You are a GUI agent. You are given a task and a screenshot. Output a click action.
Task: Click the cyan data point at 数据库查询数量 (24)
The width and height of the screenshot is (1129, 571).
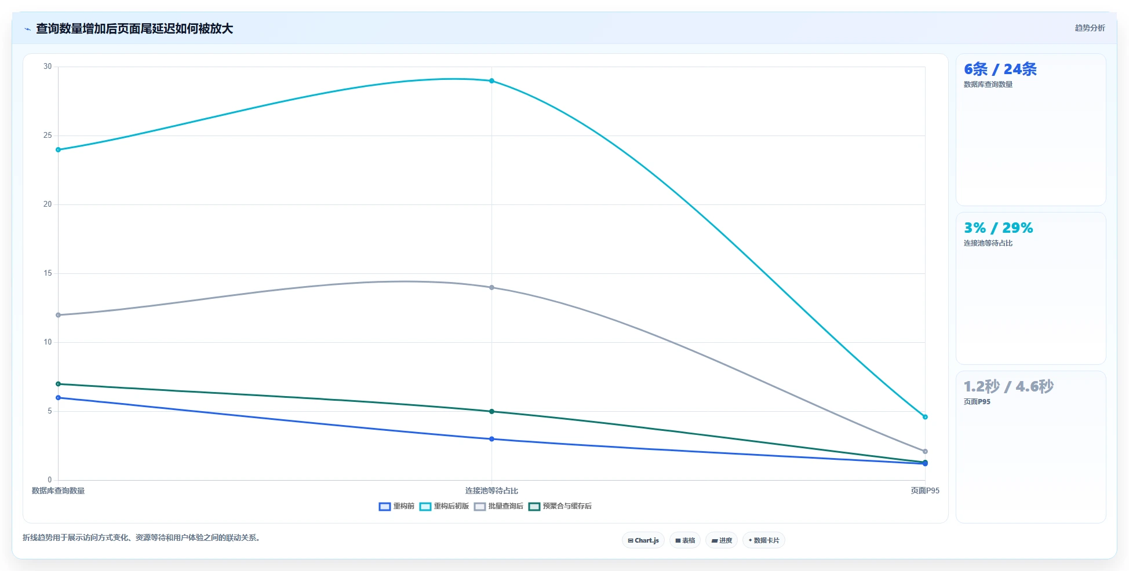click(58, 150)
